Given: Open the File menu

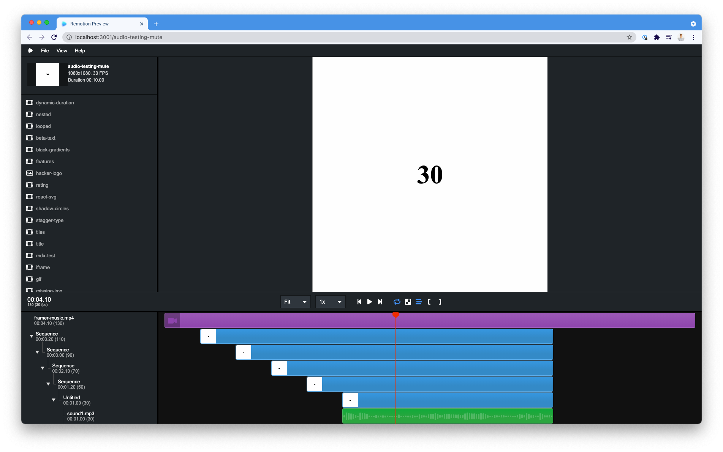Looking at the screenshot, I should click(x=44, y=50).
